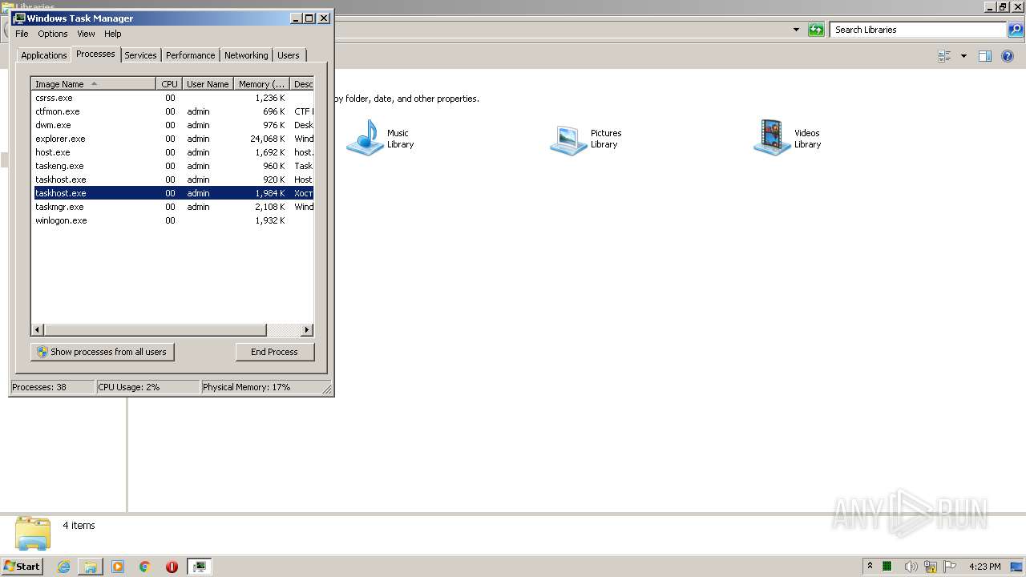Switch to the Performance tab
1026x577 pixels.
click(x=191, y=55)
